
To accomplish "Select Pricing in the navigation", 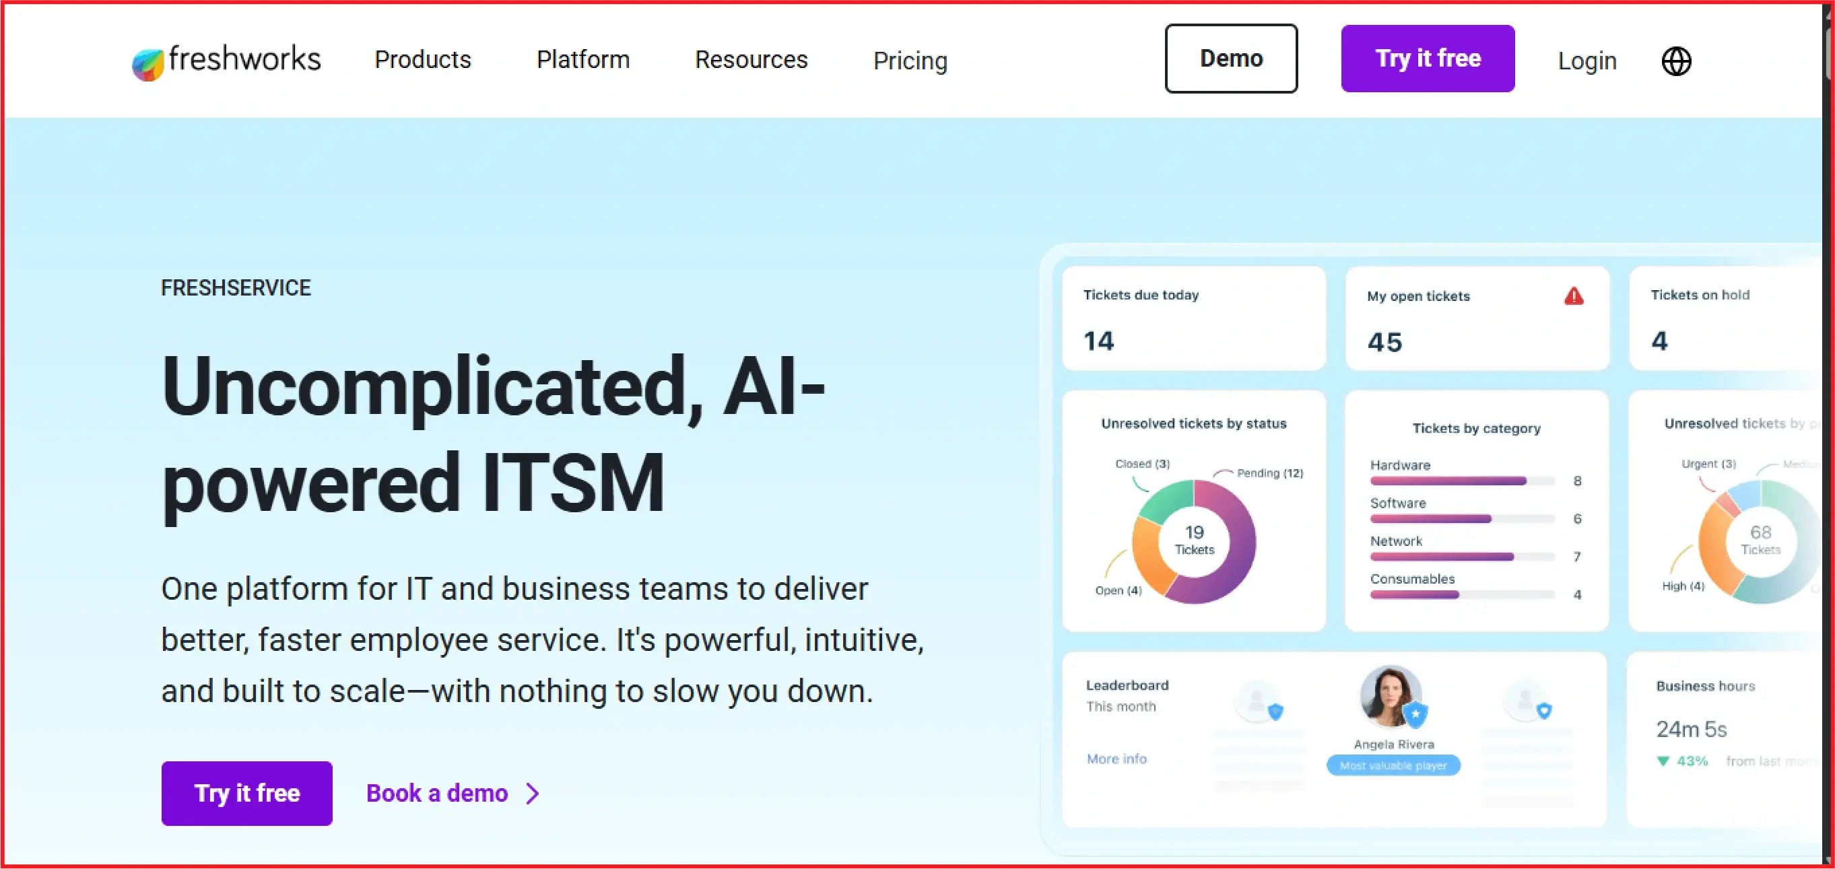I will pyautogui.click(x=910, y=61).
